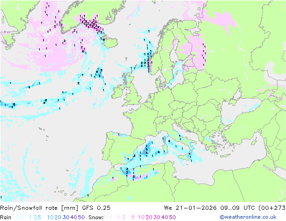Select the '09..09 UTC' time text
286x221 pixels.
tap(237, 208)
